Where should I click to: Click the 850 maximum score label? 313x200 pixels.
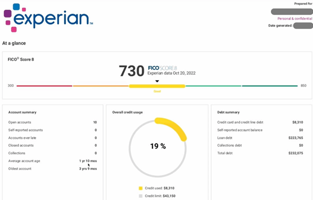pyautogui.click(x=303, y=86)
